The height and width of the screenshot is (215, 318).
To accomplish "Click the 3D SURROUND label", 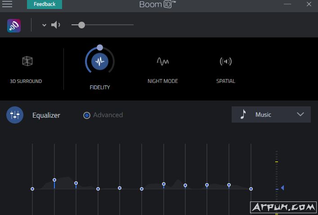I will 26,82.
